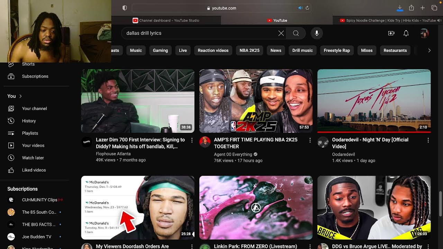Open notifications bell

pos(406,33)
